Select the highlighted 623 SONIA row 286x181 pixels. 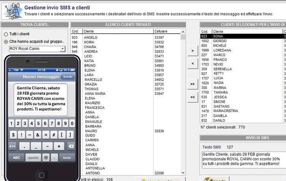pyautogui.click(x=243, y=36)
